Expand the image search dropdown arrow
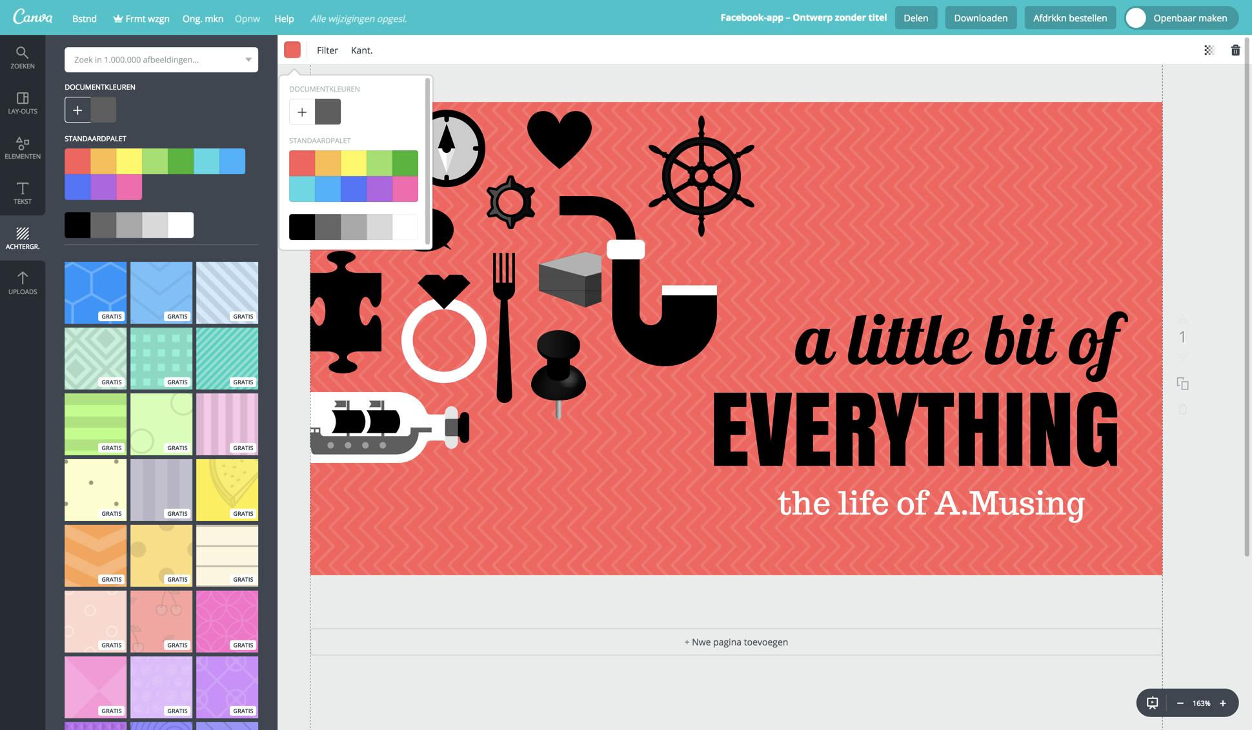Image resolution: width=1252 pixels, height=730 pixels. (x=248, y=60)
